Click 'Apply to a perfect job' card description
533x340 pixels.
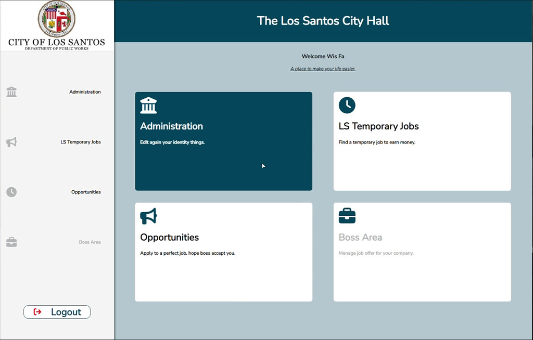[x=187, y=253]
